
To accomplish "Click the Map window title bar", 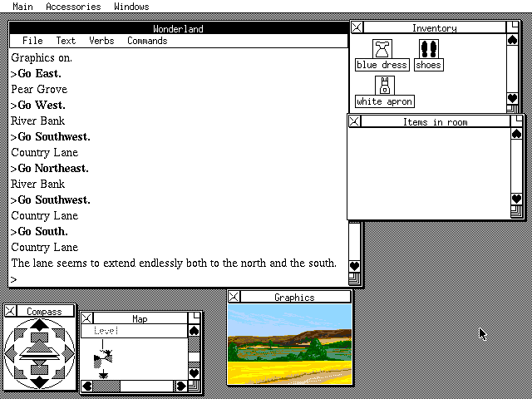I will click(140, 318).
